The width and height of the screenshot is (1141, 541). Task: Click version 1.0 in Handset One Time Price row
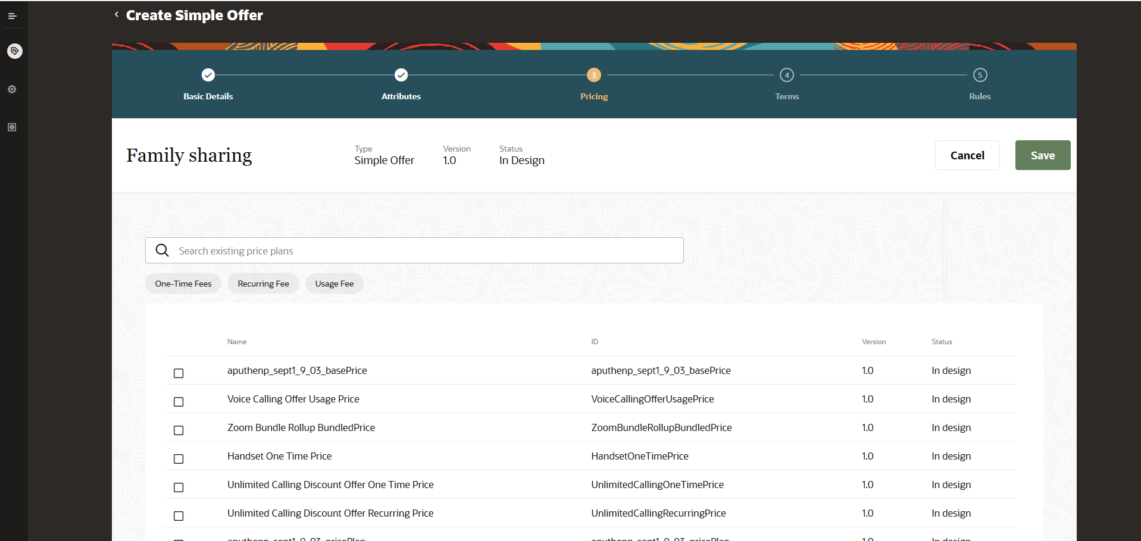868,456
